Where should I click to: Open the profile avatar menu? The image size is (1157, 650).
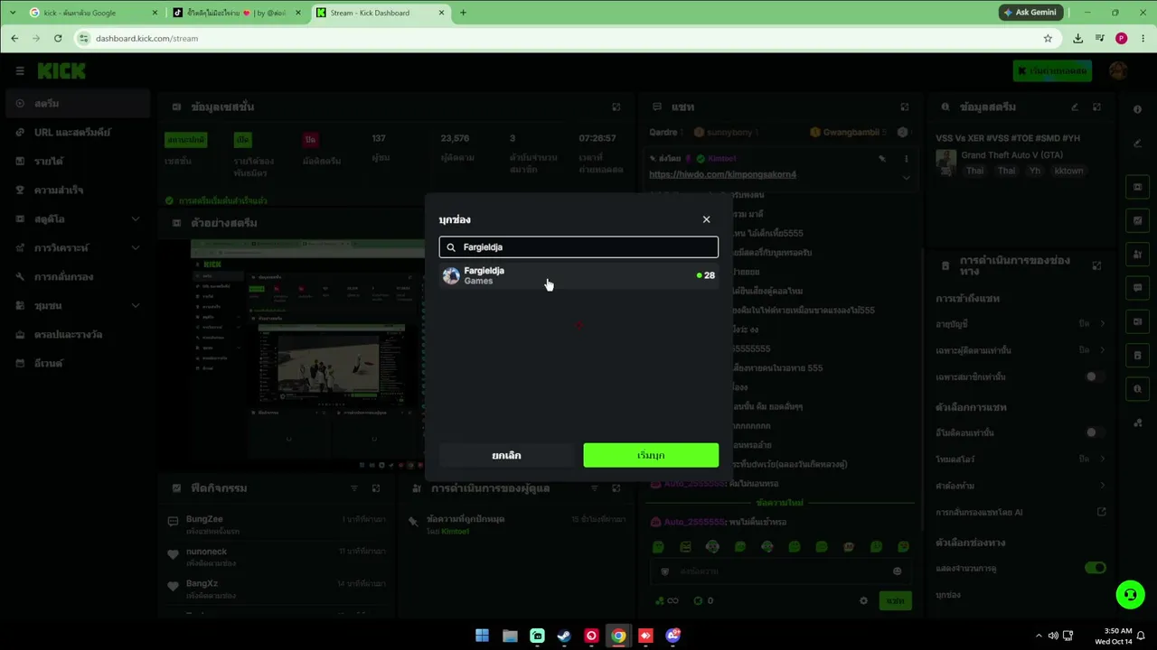pyautogui.click(x=1118, y=70)
